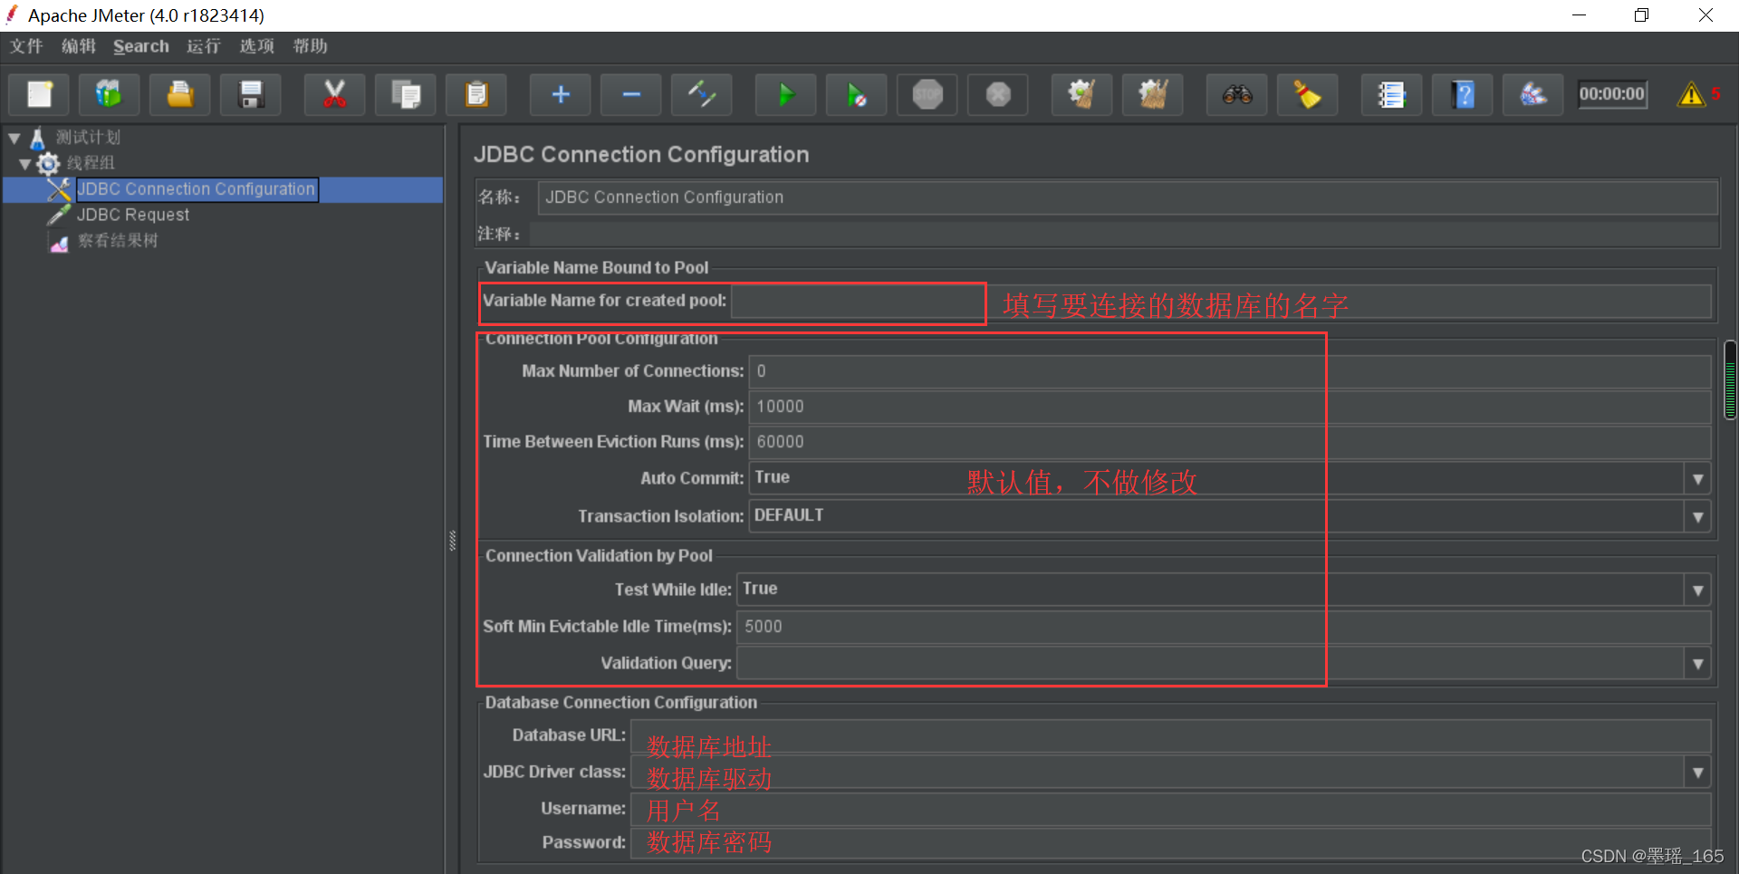Viewport: 1739px width, 874px height.
Task: Click the Stop test icon
Action: click(927, 94)
